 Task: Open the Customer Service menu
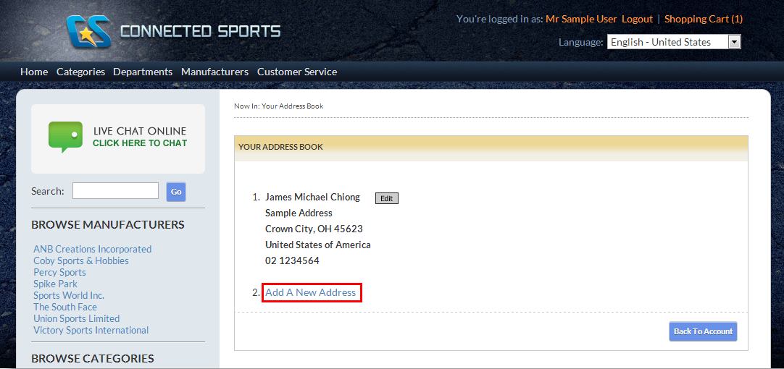pyautogui.click(x=297, y=72)
